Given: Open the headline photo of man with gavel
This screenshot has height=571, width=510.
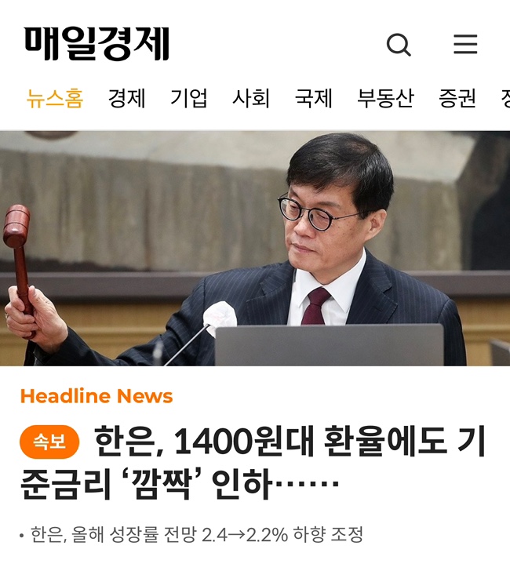Looking at the screenshot, I should (255, 248).
